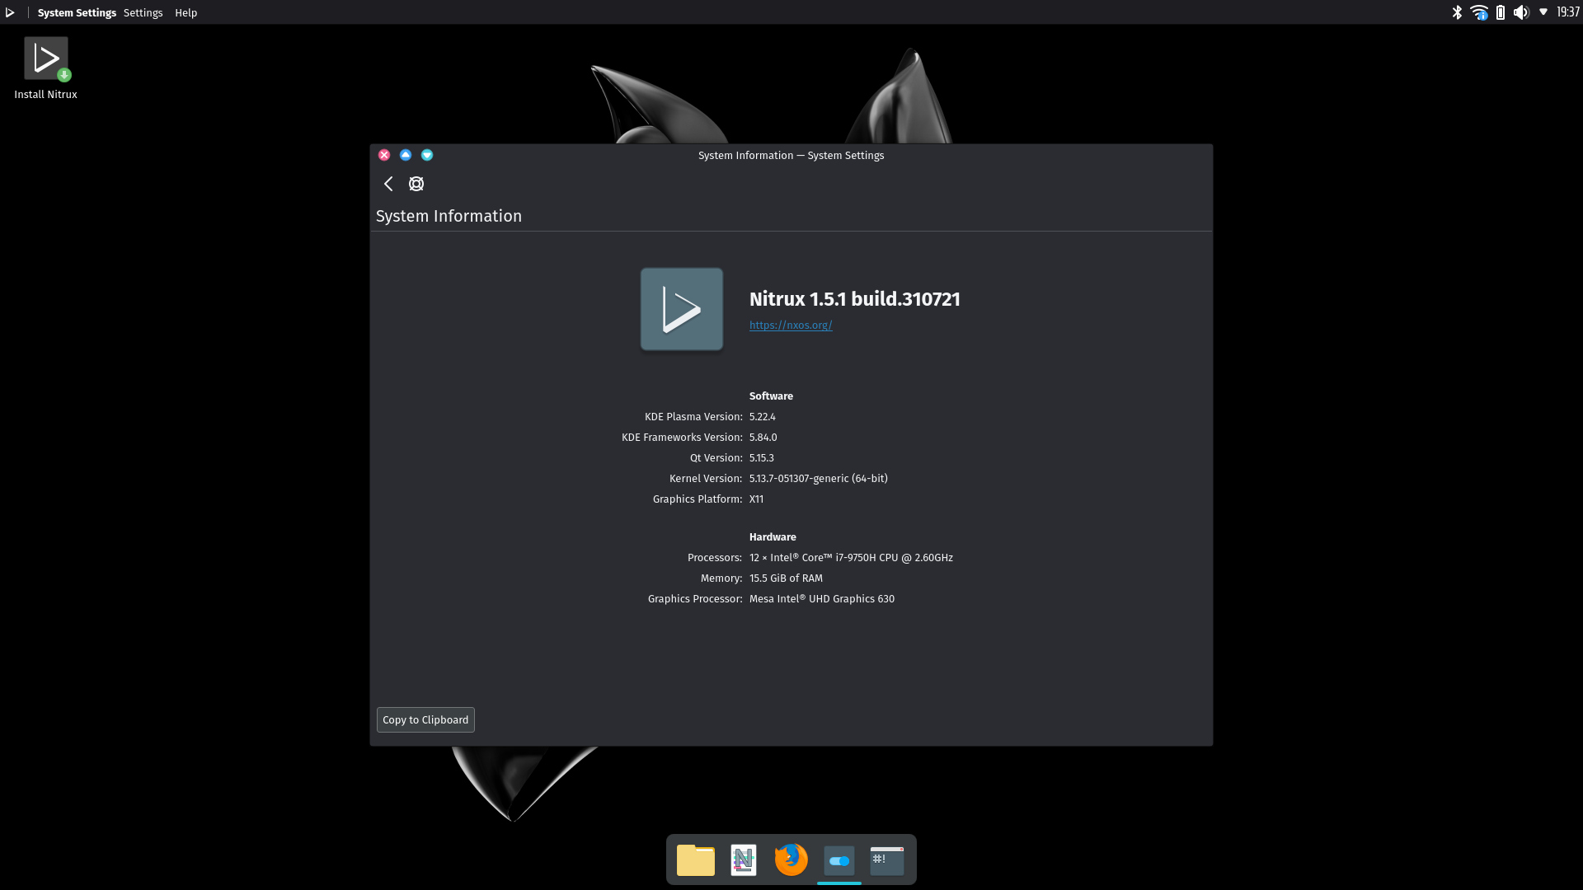
Task: Click the Nitrux logo in the top menu bar
Action: [11, 12]
